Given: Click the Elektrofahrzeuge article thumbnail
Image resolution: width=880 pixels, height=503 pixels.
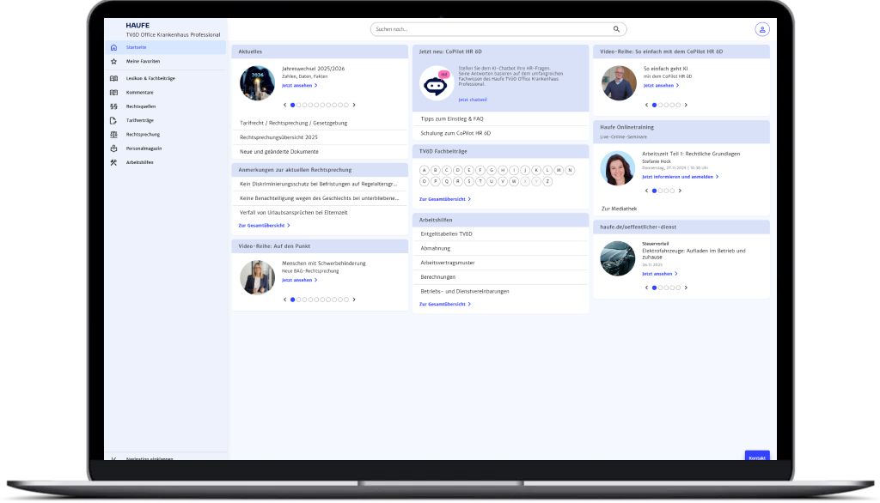Looking at the screenshot, I should (x=618, y=258).
